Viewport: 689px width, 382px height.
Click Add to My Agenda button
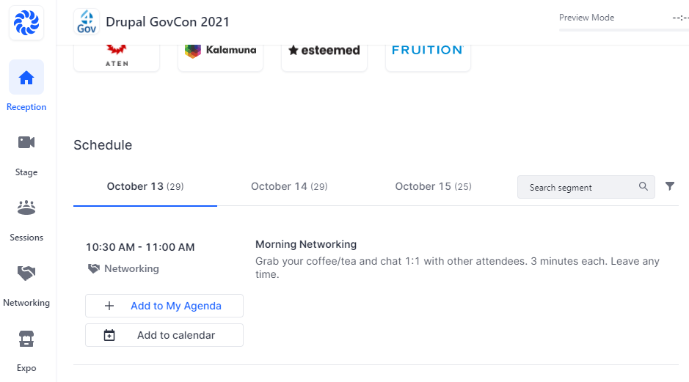tap(164, 306)
